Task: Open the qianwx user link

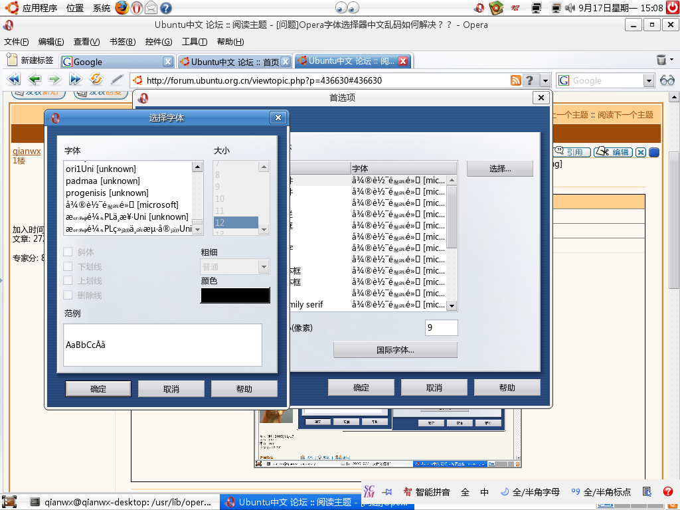Action: [x=27, y=151]
